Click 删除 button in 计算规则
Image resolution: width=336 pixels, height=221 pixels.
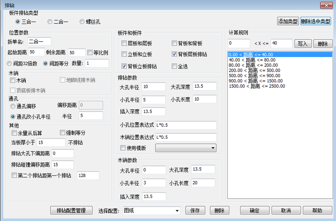[323, 44]
